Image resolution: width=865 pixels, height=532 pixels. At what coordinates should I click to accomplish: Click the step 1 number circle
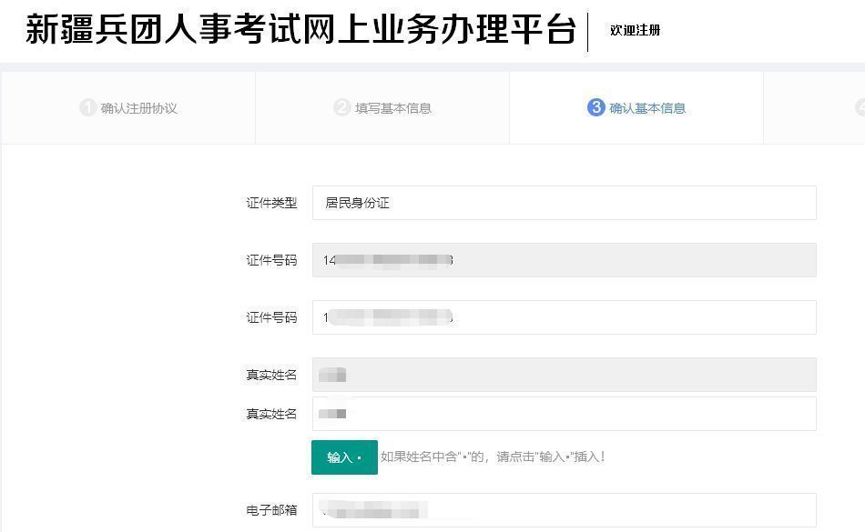pos(87,108)
